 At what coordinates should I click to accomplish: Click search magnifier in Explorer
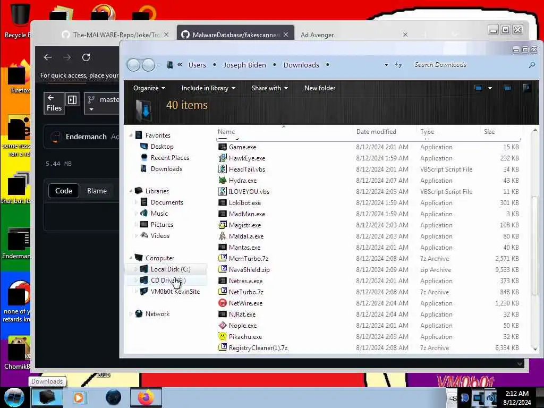[531, 65]
